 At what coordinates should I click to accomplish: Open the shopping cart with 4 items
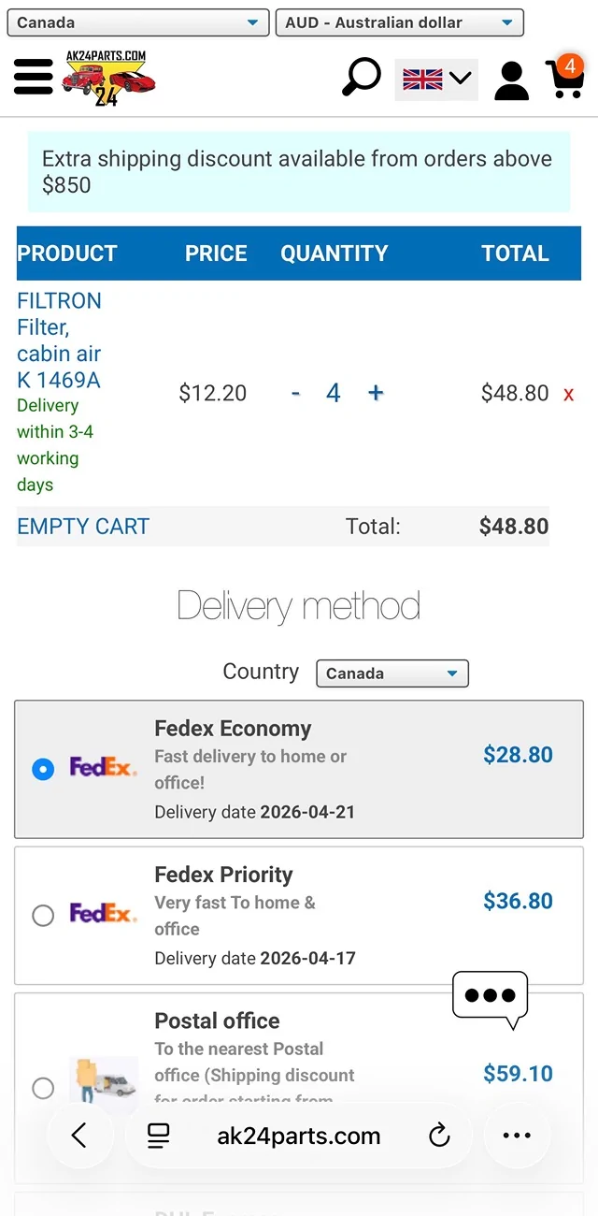(564, 80)
